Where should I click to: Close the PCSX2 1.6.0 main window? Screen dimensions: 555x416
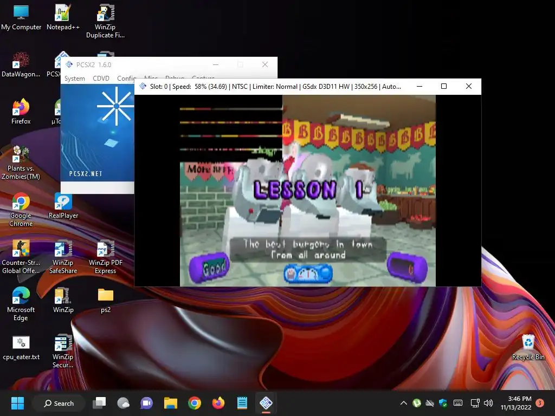[264, 64]
